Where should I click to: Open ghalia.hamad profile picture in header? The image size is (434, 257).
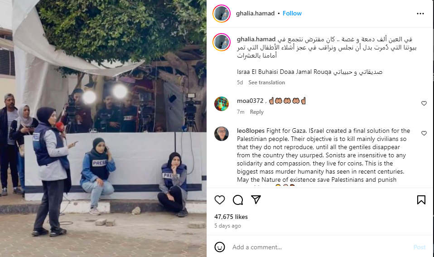[x=222, y=14]
